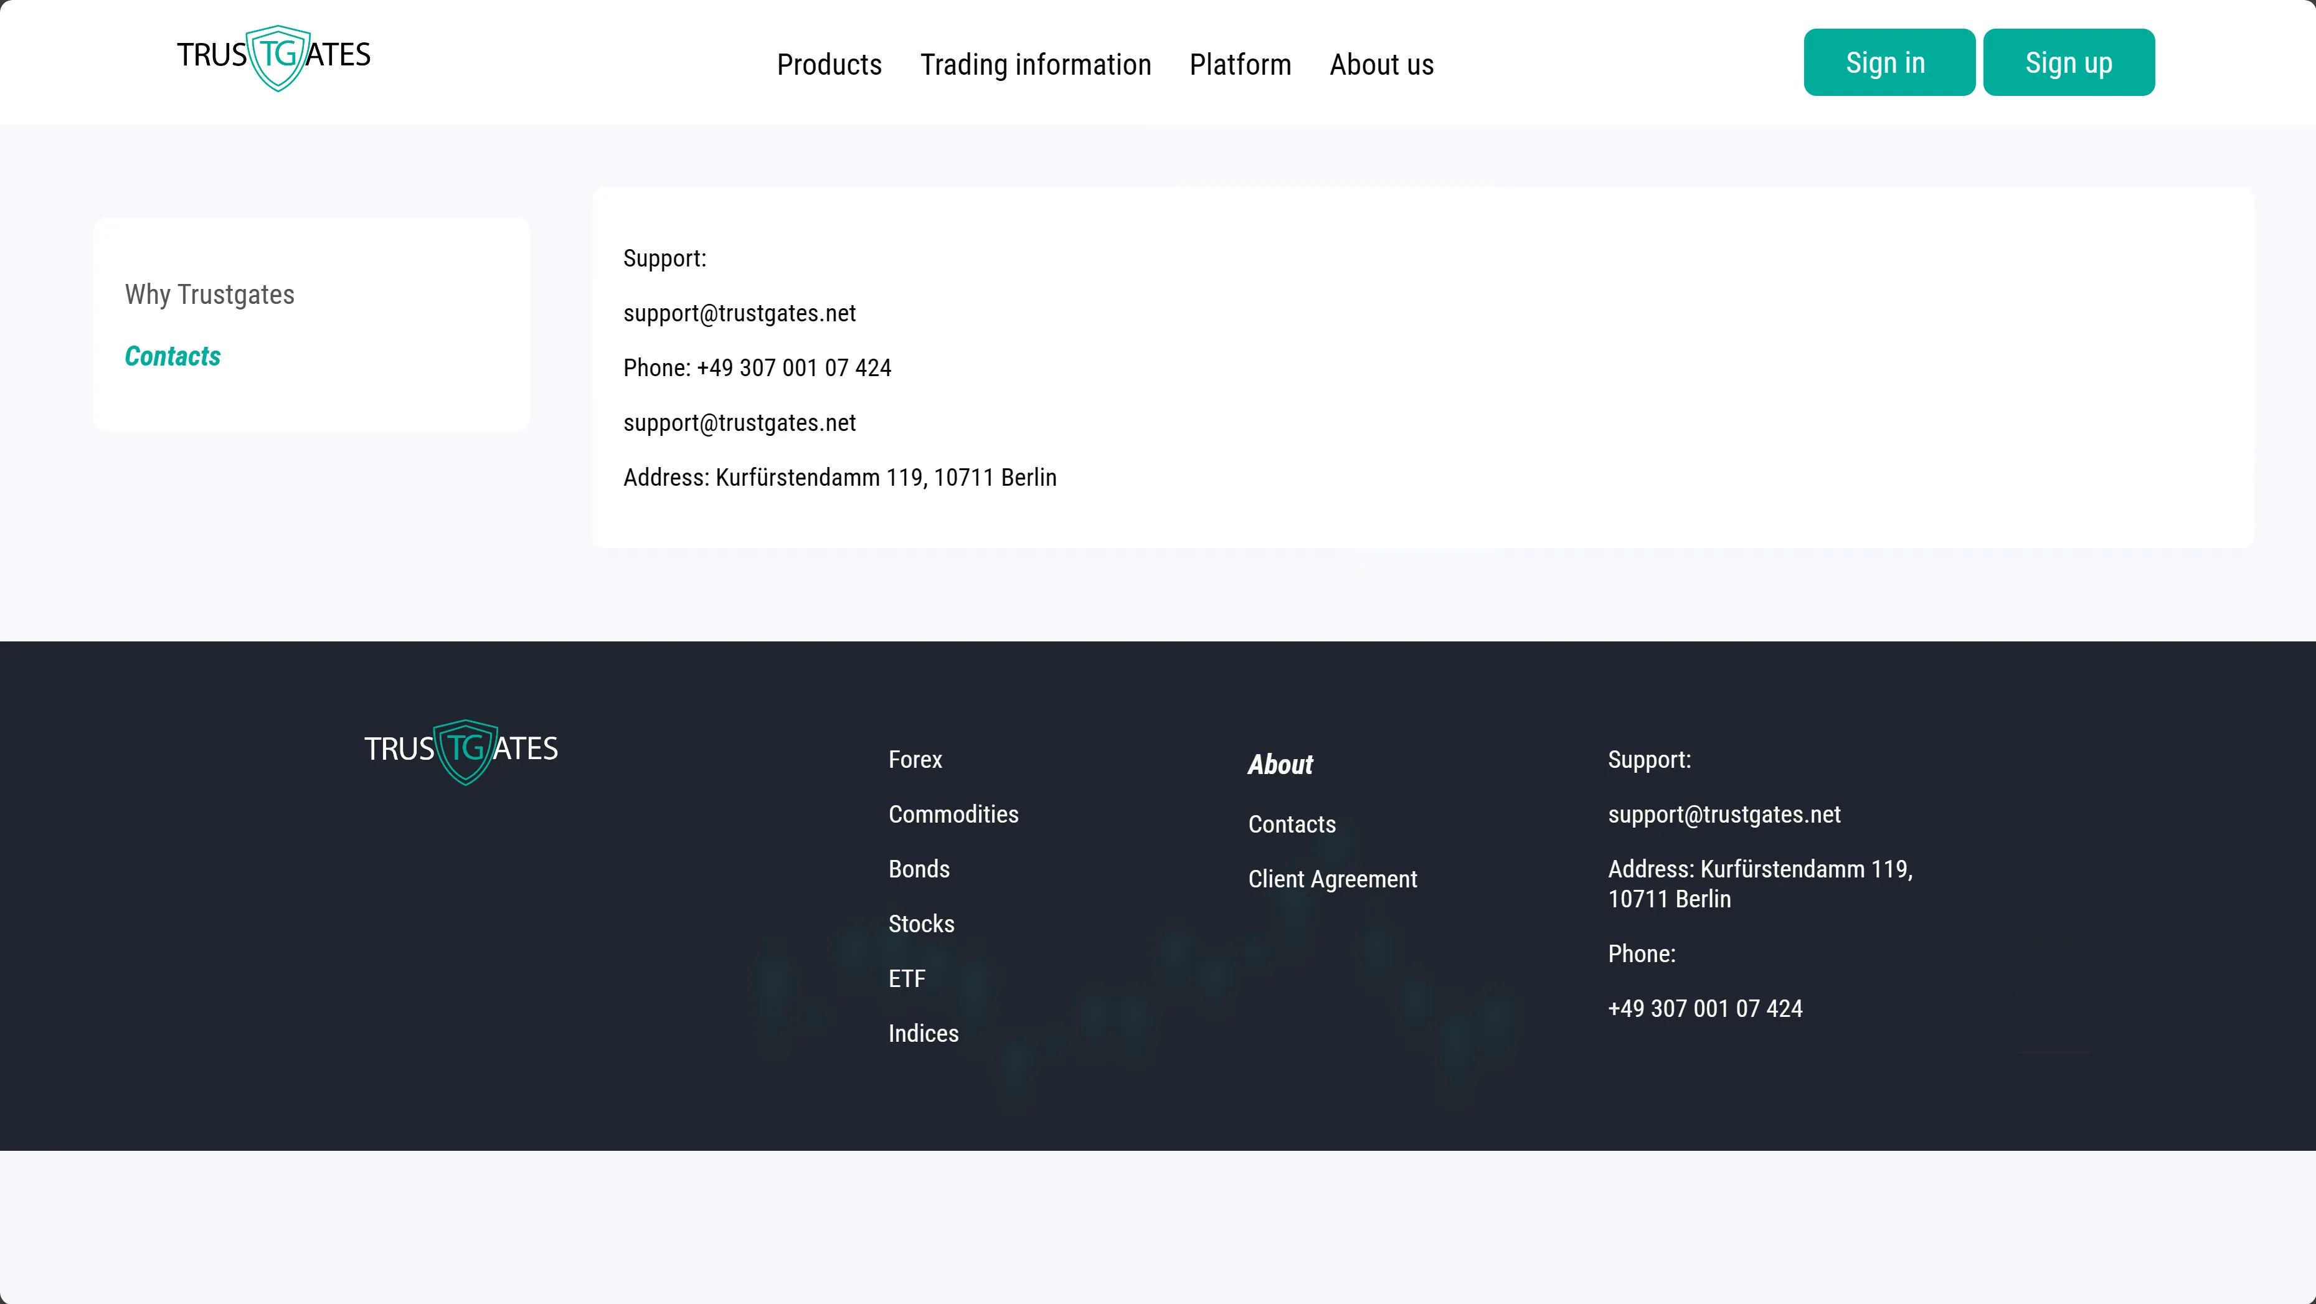Click the footer Support: label

tap(1649, 760)
